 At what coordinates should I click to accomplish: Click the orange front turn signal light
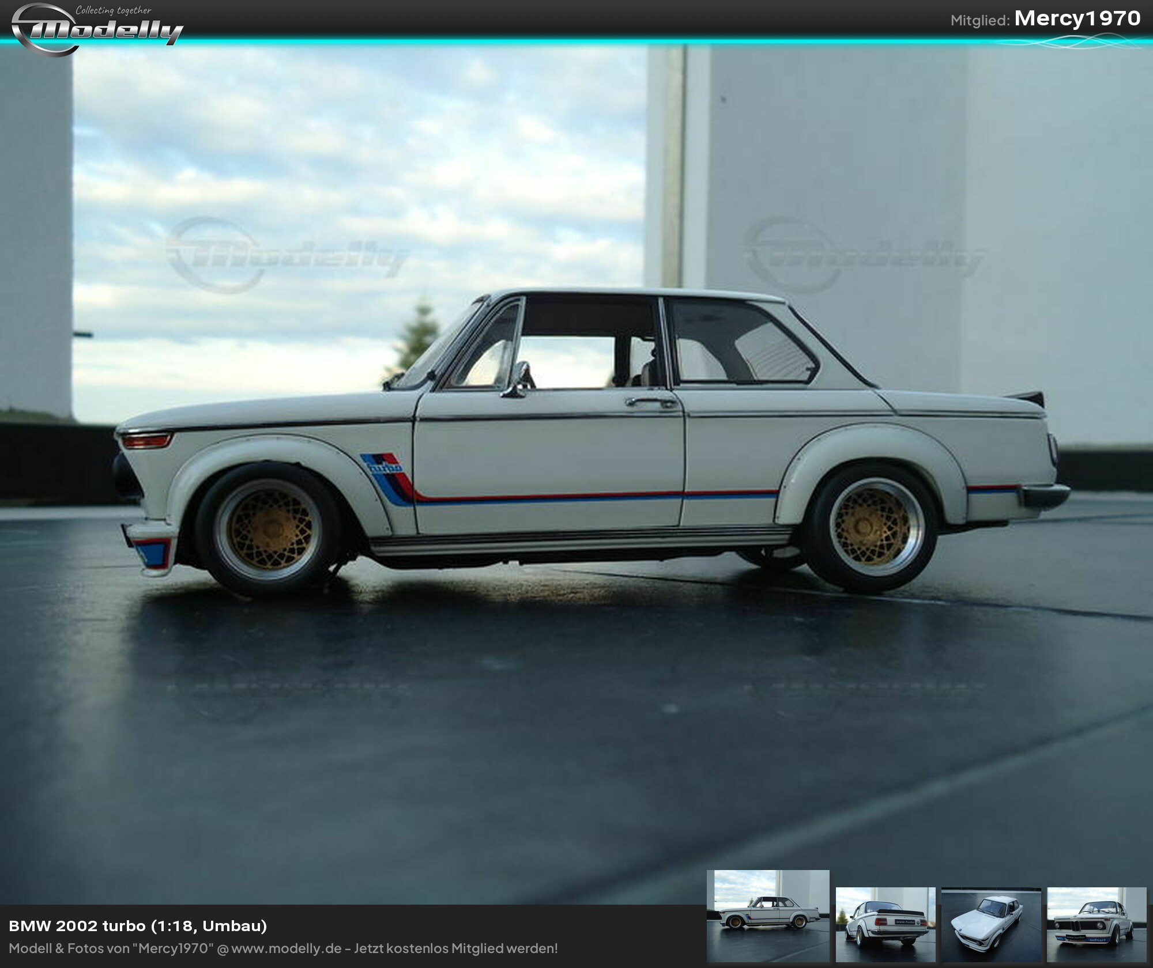(x=146, y=441)
